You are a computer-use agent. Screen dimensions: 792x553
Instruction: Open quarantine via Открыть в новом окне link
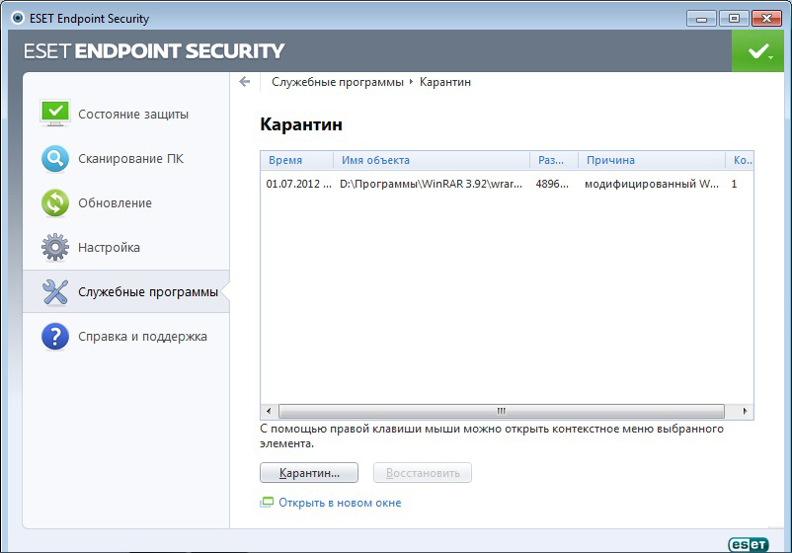[x=339, y=503]
